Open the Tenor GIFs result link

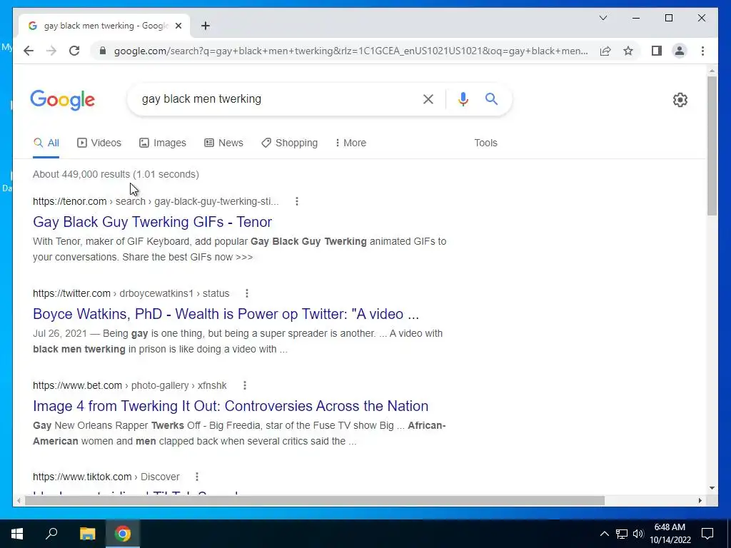(x=153, y=222)
